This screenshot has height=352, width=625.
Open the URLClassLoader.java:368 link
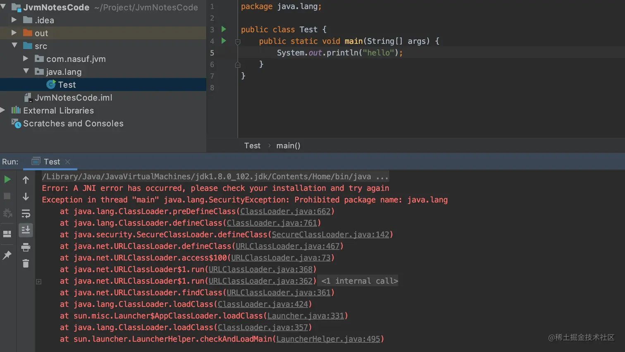(261, 269)
